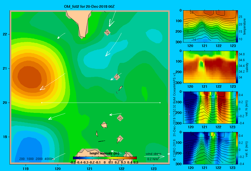This screenshot has width=251, height=171.
Task: Click the 'vel. N (m/s)' label
Action: coord(247,108)
